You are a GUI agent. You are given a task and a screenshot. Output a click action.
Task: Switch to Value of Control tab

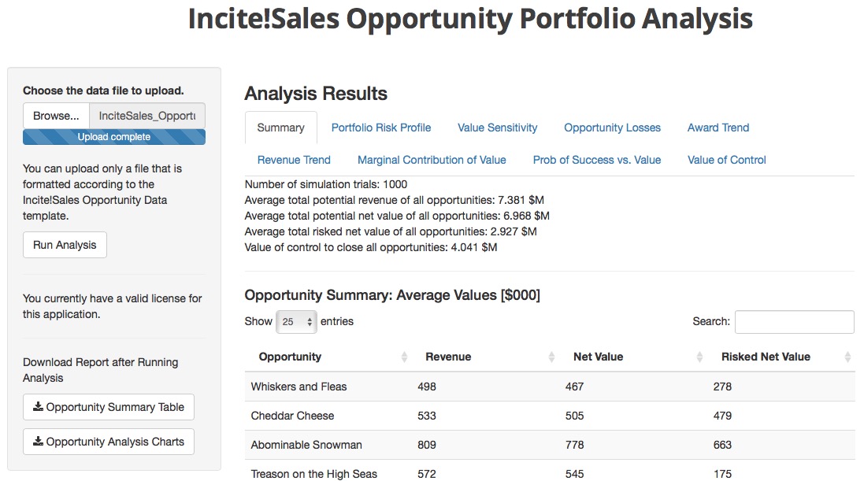tap(727, 161)
